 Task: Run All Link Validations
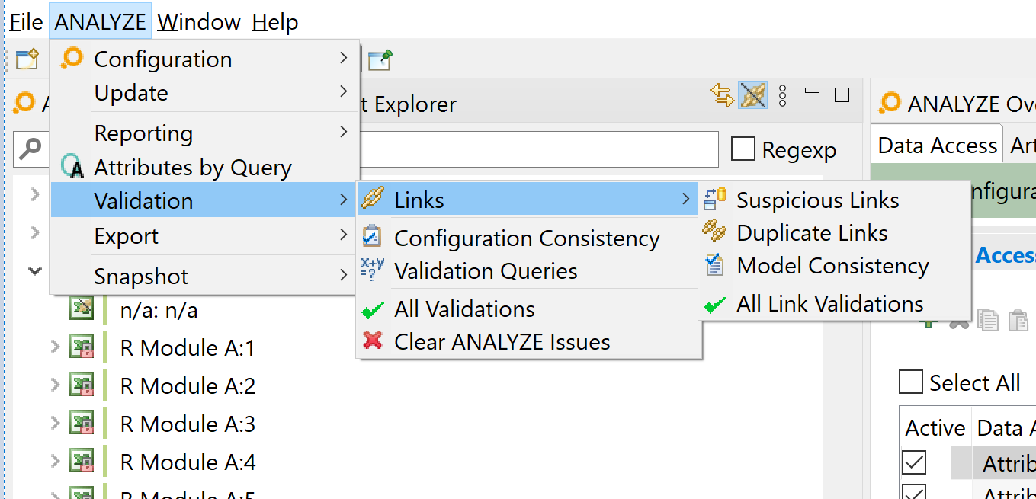834,303
